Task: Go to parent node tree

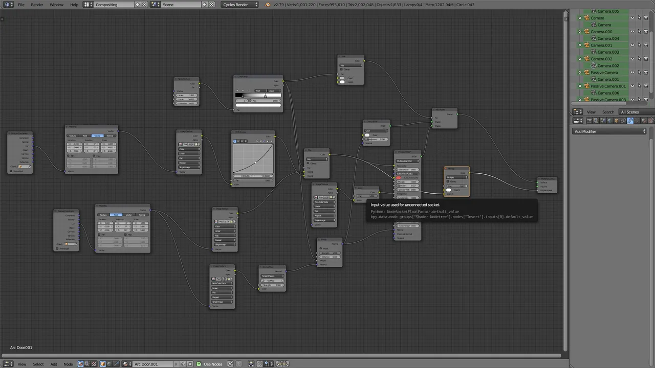Action: coord(238,364)
